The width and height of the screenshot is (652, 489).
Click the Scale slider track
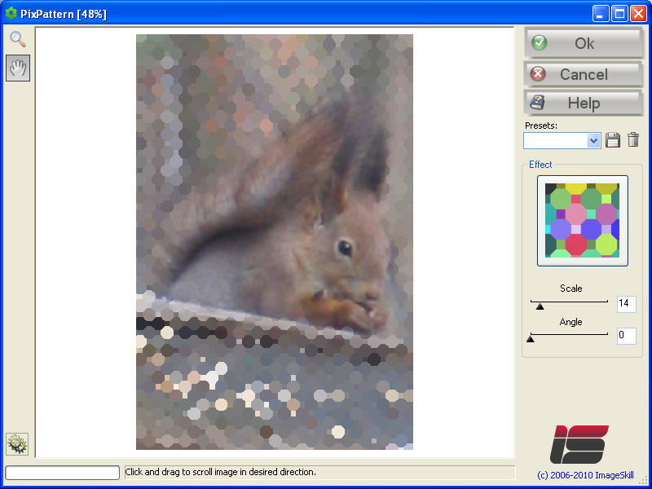click(x=570, y=302)
